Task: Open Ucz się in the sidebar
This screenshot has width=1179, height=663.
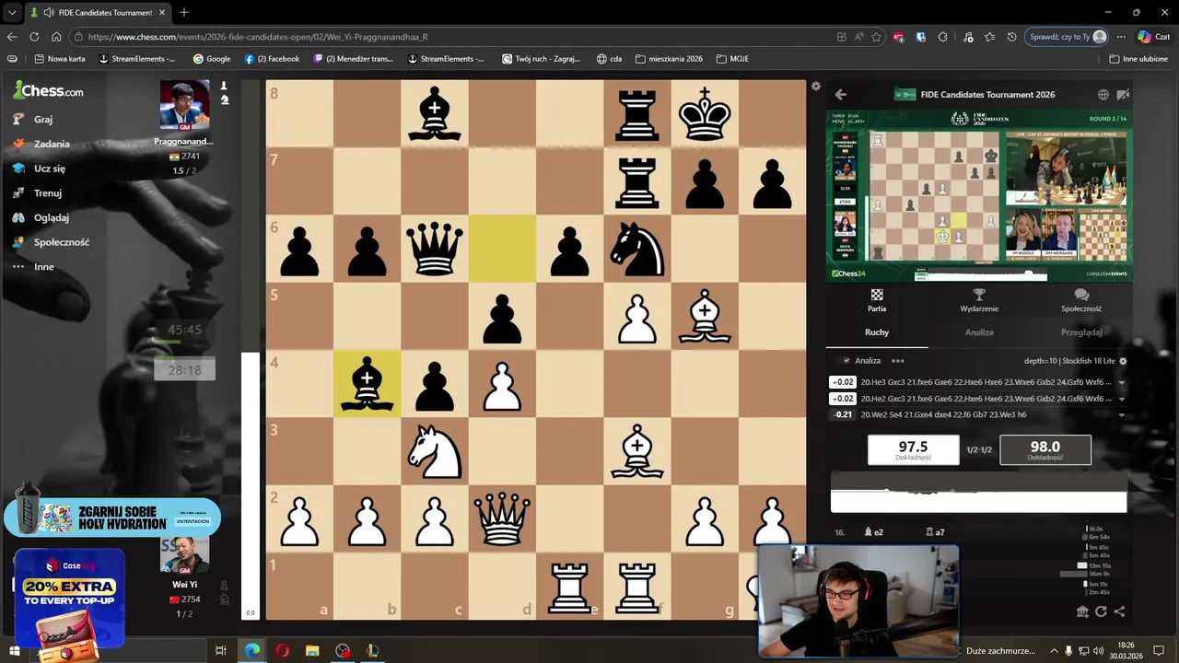Action: click(40, 169)
